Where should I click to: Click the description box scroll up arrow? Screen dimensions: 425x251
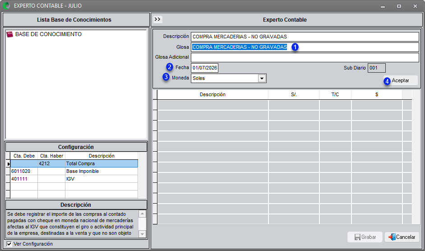point(142,214)
